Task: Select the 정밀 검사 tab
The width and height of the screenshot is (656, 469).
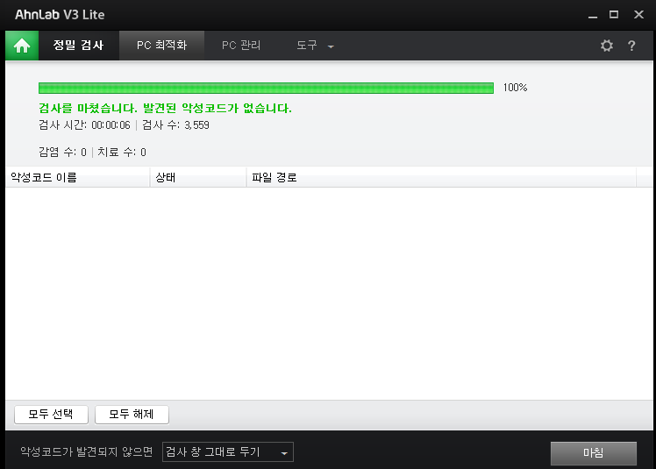Action: click(79, 46)
